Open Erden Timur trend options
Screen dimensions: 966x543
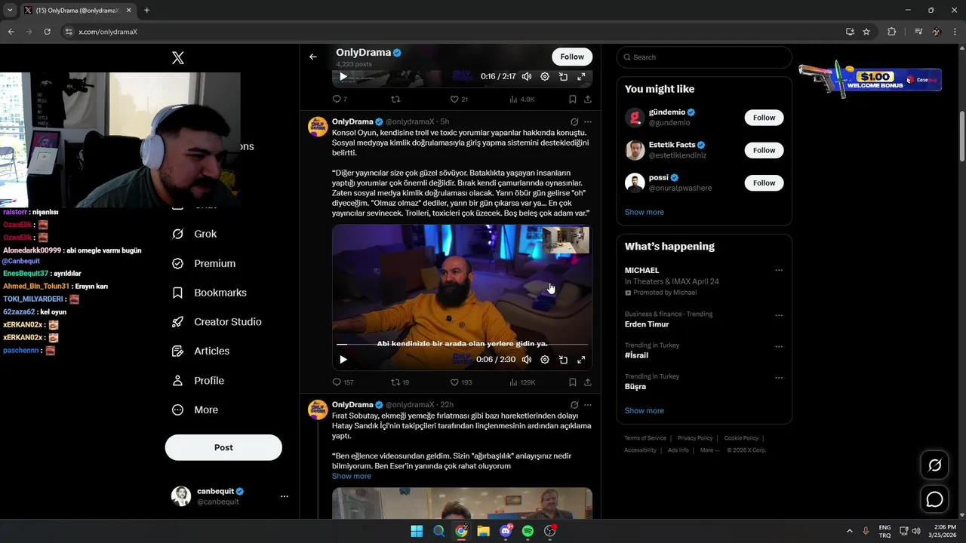tap(779, 315)
